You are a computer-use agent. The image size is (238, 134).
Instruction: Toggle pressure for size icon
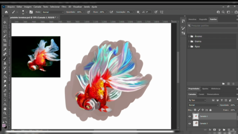tap(156, 12)
